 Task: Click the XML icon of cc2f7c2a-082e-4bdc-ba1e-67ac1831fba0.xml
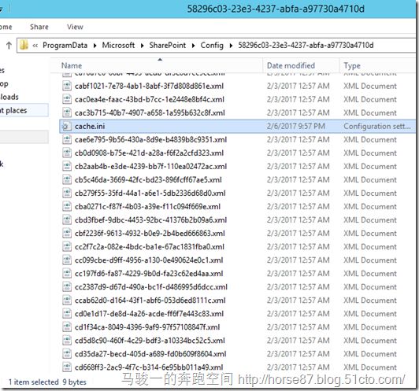[x=67, y=246]
